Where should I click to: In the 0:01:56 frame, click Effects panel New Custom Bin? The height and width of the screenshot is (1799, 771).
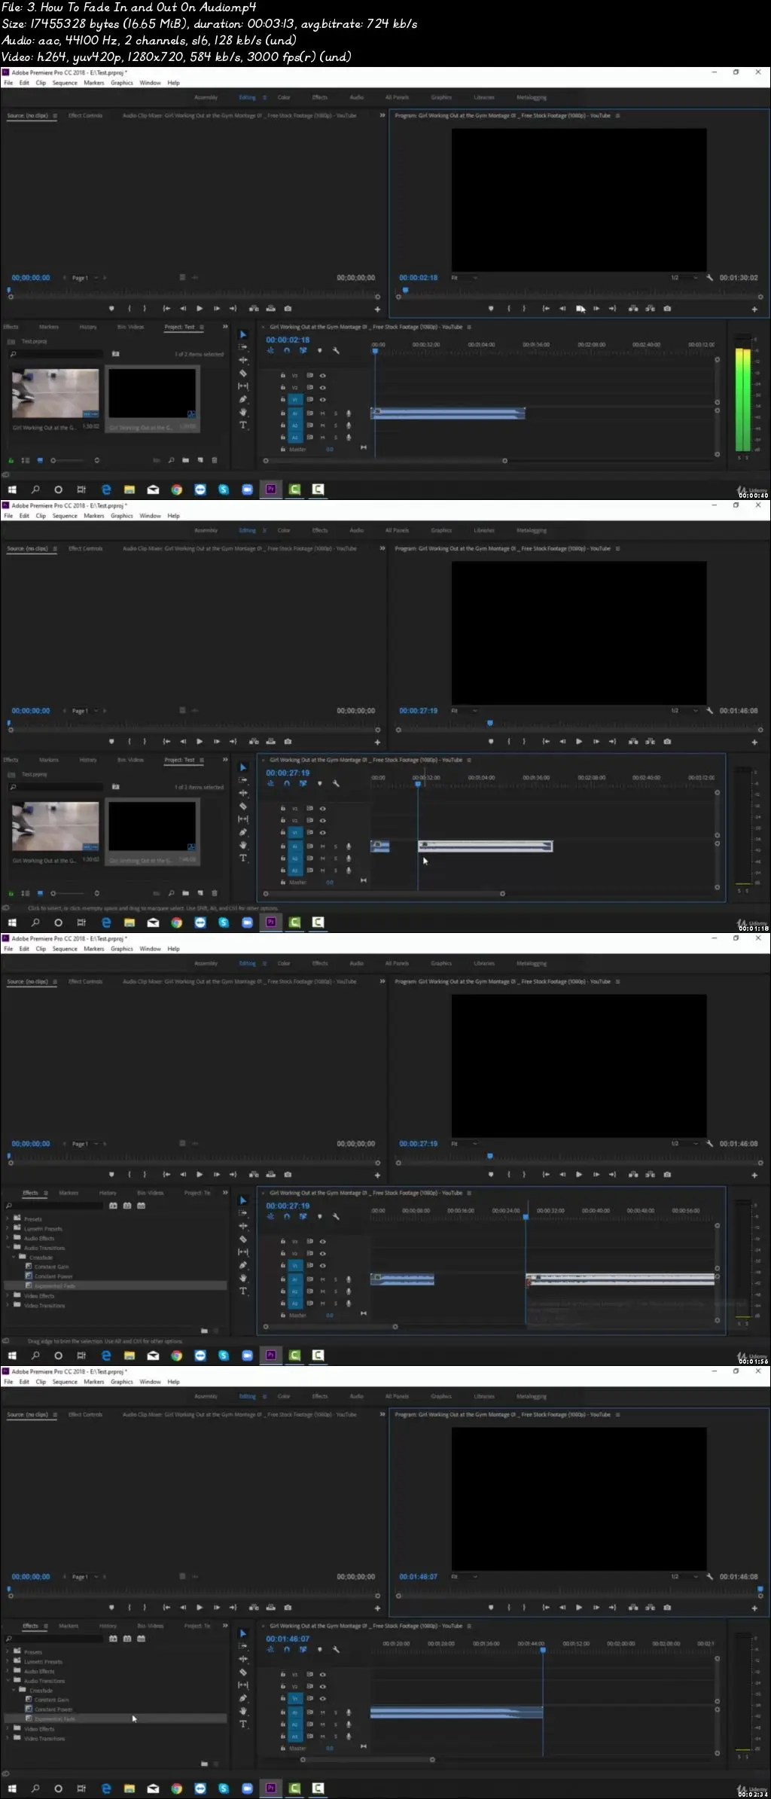[x=204, y=1331]
